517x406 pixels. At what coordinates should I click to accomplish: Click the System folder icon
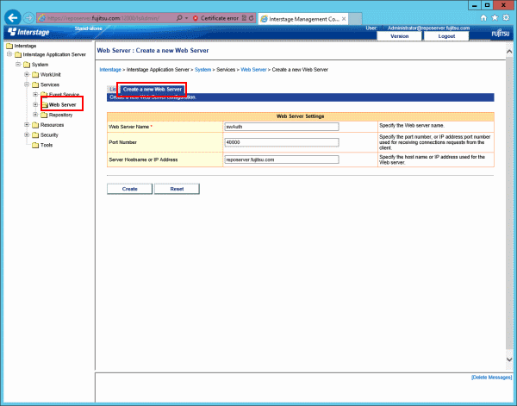point(27,65)
